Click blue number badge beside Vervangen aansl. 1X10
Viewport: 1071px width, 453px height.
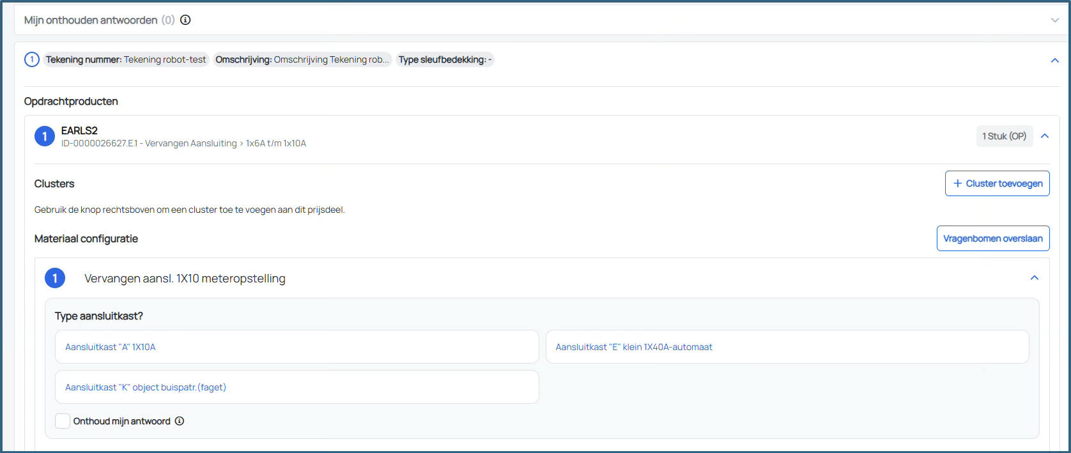point(55,278)
